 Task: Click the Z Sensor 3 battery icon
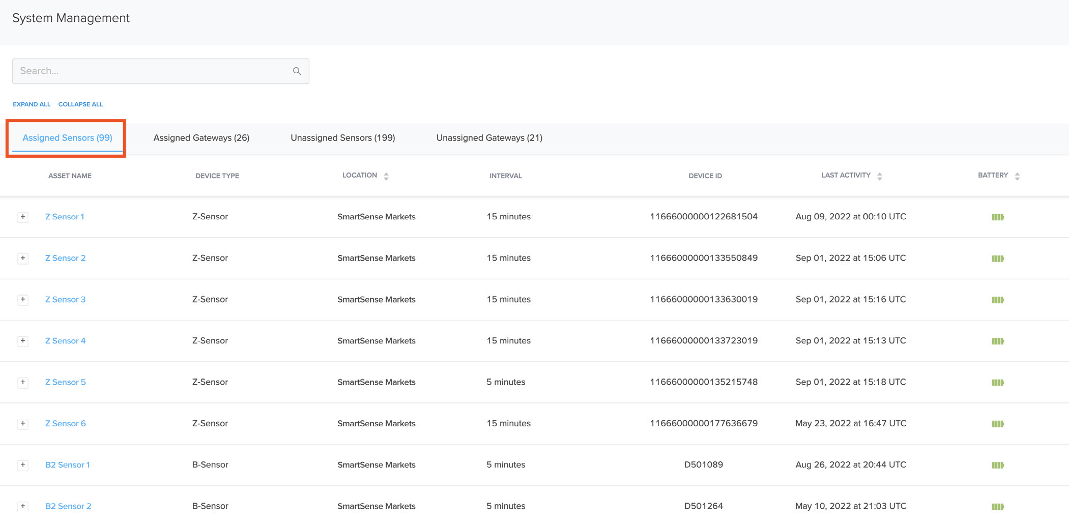pyautogui.click(x=998, y=300)
